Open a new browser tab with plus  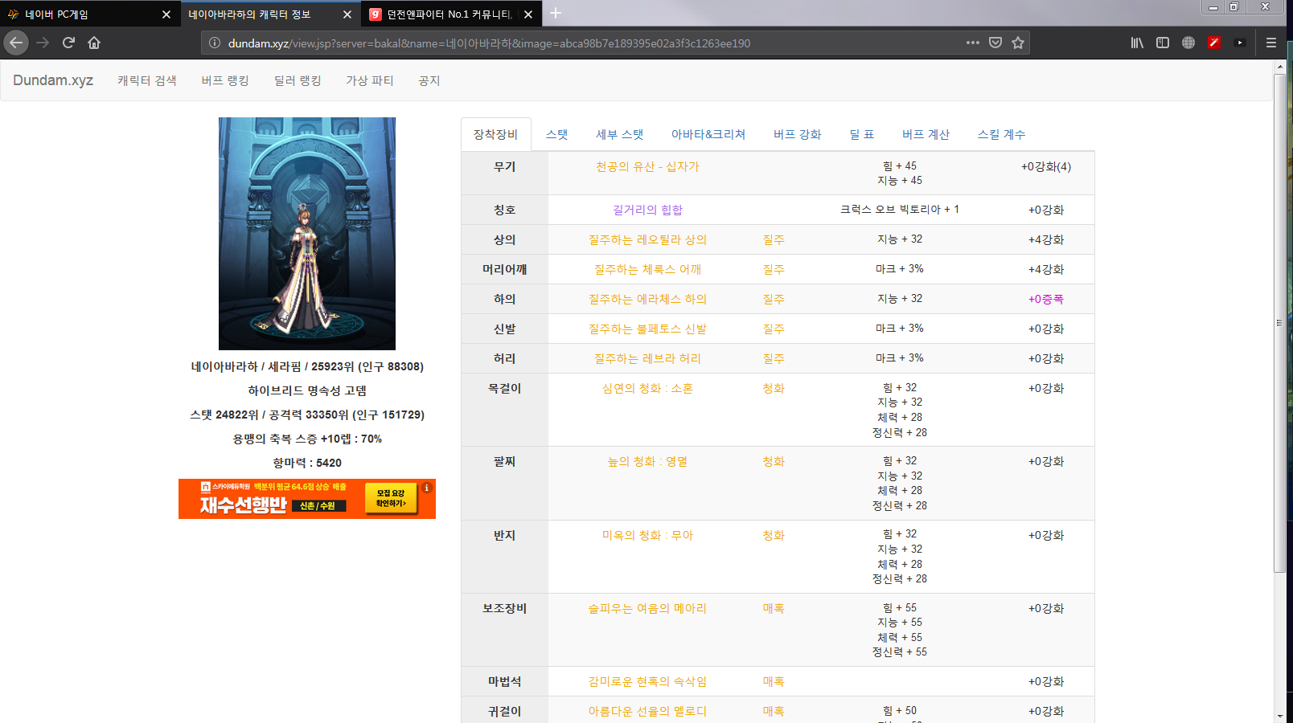point(556,13)
